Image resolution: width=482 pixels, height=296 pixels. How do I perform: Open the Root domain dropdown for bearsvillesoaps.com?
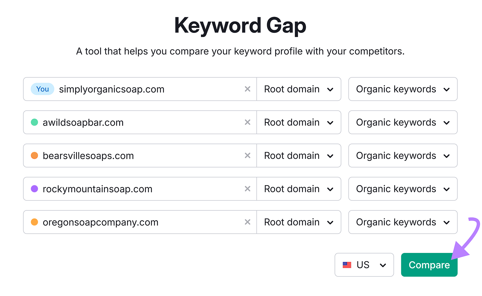(x=299, y=156)
